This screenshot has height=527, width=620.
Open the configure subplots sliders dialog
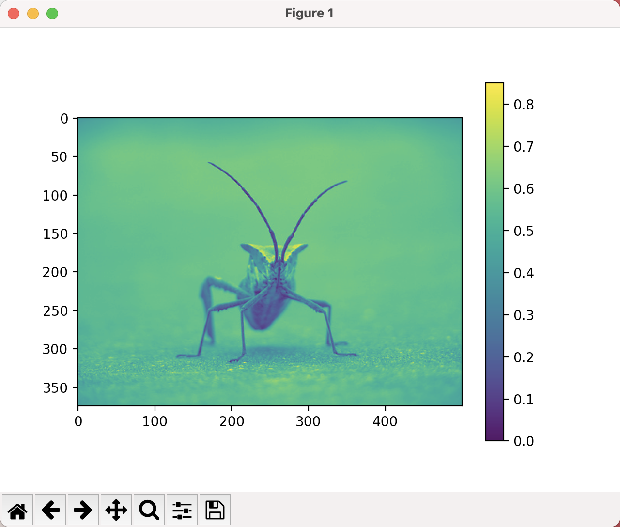click(182, 510)
